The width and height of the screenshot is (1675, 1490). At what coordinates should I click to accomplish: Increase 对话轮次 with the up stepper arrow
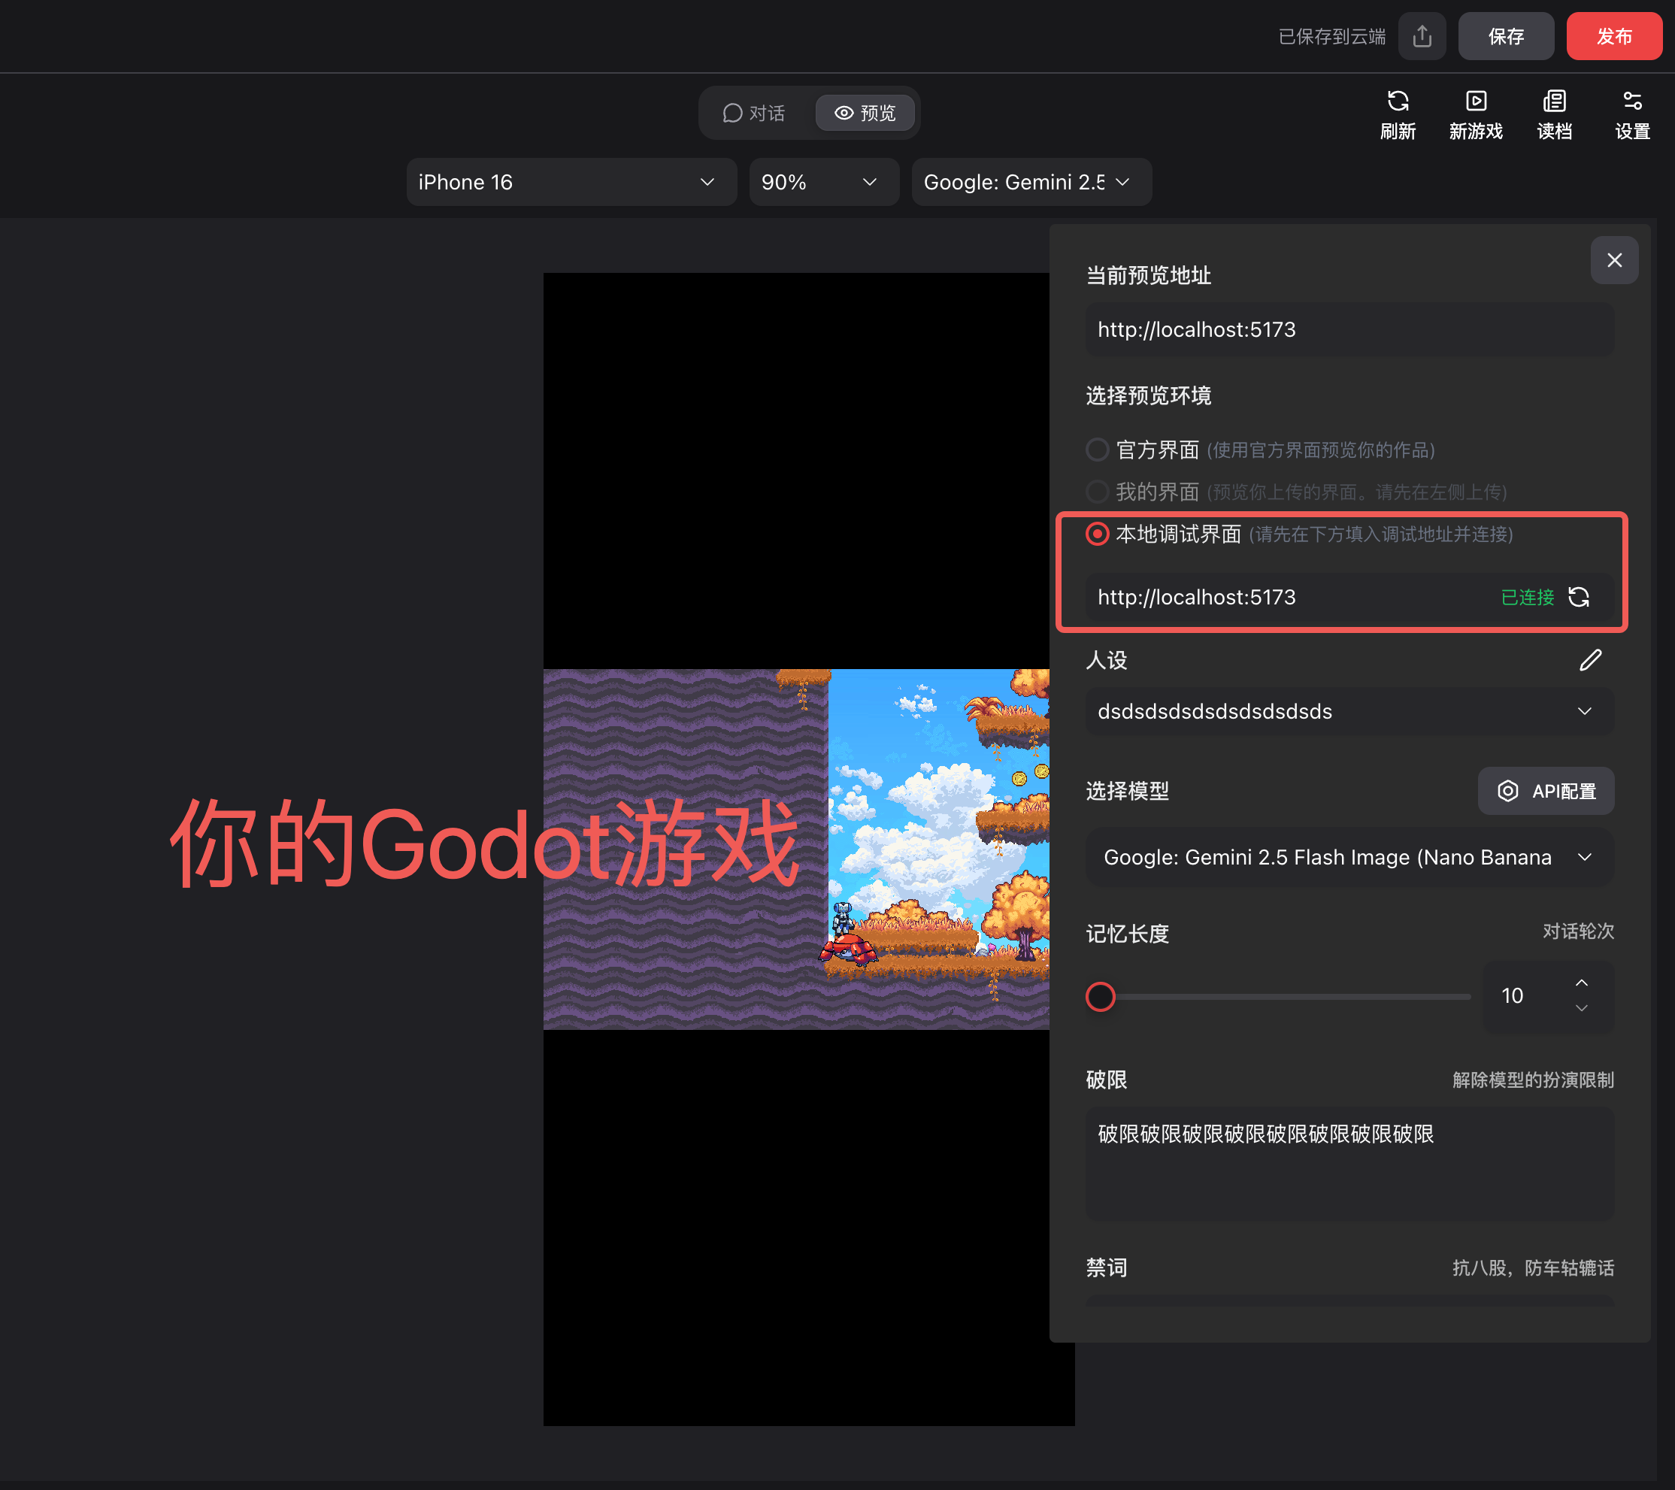coord(1581,983)
